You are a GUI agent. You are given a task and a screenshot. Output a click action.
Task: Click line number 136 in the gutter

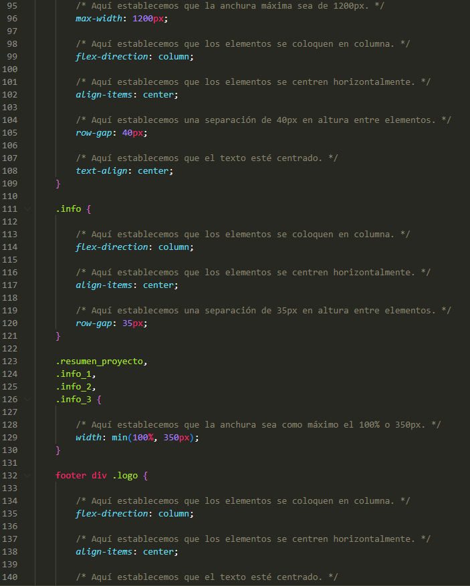[10, 527]
